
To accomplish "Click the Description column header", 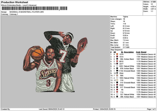I will tap(129, 52).
